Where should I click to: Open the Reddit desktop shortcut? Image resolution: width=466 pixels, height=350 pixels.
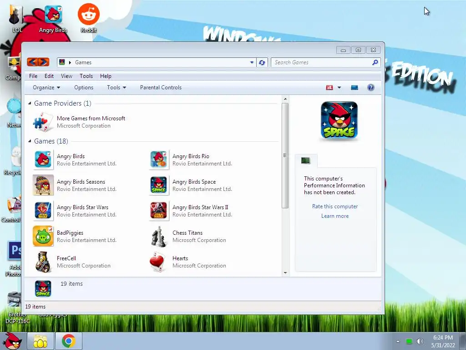coord(89,18)
